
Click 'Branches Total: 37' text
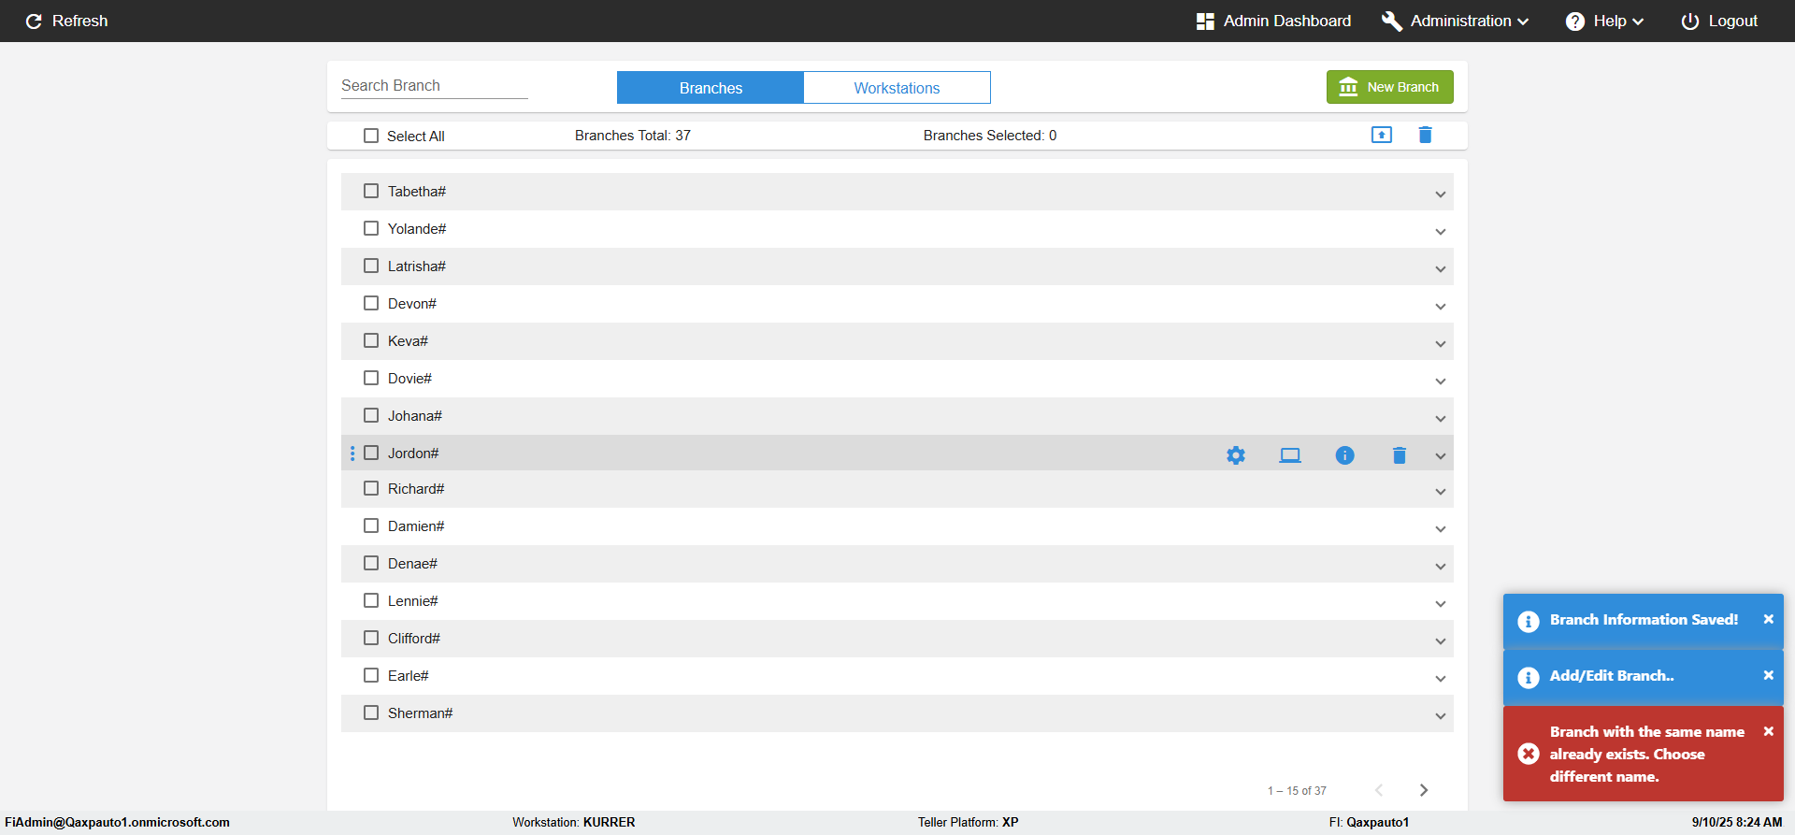point(633,136)
